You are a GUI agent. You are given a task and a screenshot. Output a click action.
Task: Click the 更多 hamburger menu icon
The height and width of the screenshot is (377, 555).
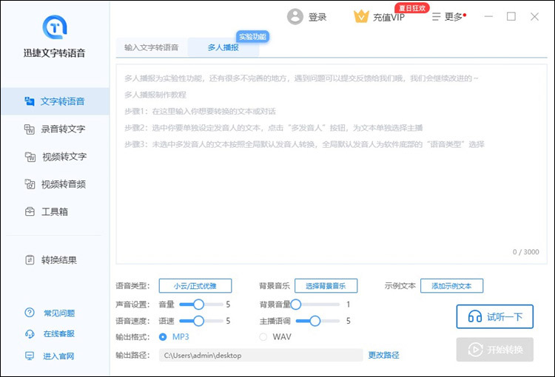[437, 16]
